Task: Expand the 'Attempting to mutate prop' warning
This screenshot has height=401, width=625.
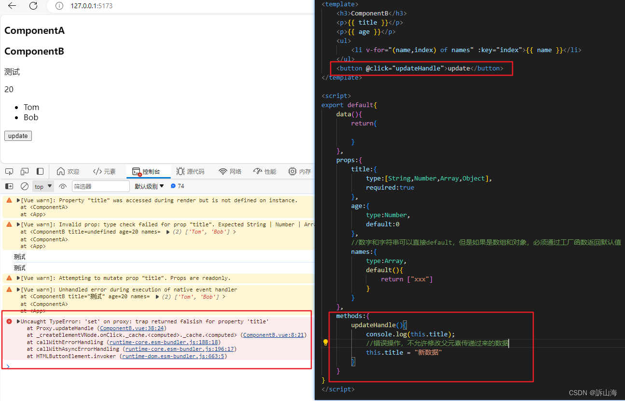Action: 18,278
